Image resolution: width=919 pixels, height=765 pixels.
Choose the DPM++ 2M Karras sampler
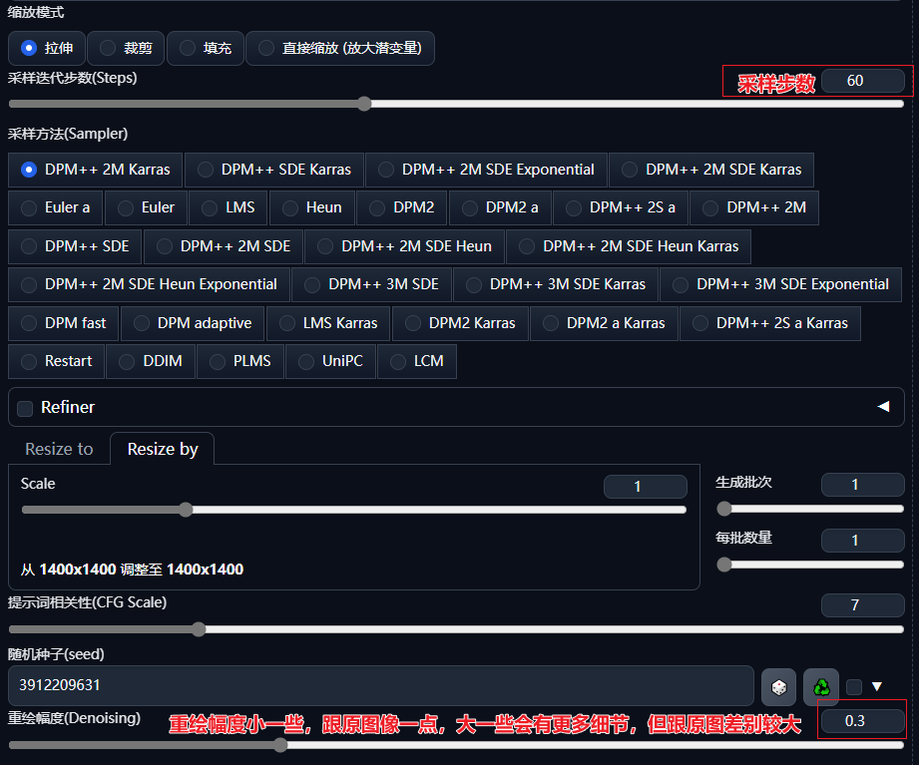96,170
